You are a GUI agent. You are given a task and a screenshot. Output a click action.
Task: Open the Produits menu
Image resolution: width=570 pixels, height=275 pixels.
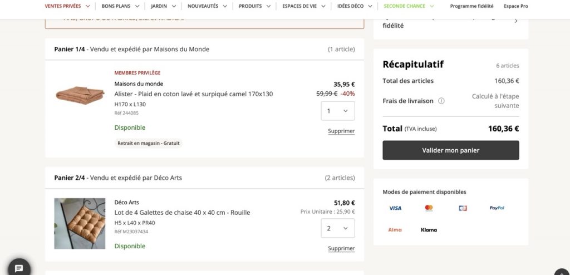[x=254, y=6]
